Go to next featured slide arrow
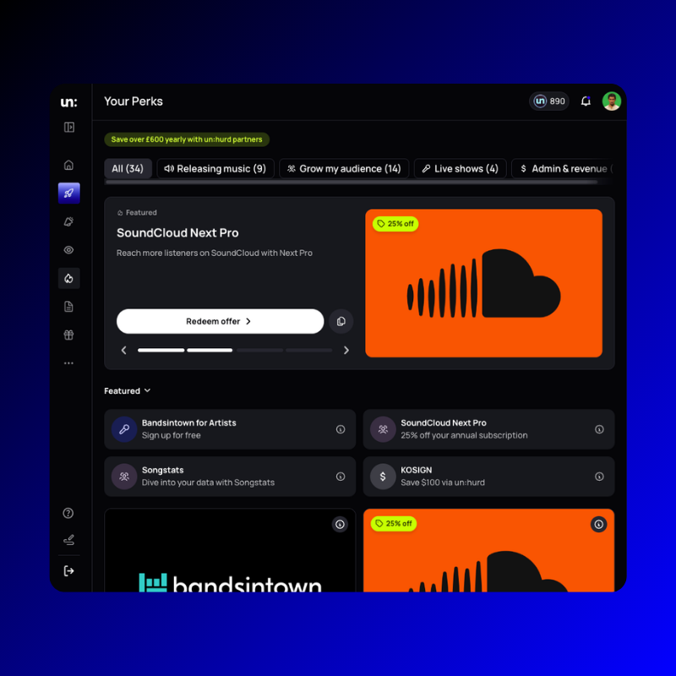The image size is (676, 676). tap(346, 350)
